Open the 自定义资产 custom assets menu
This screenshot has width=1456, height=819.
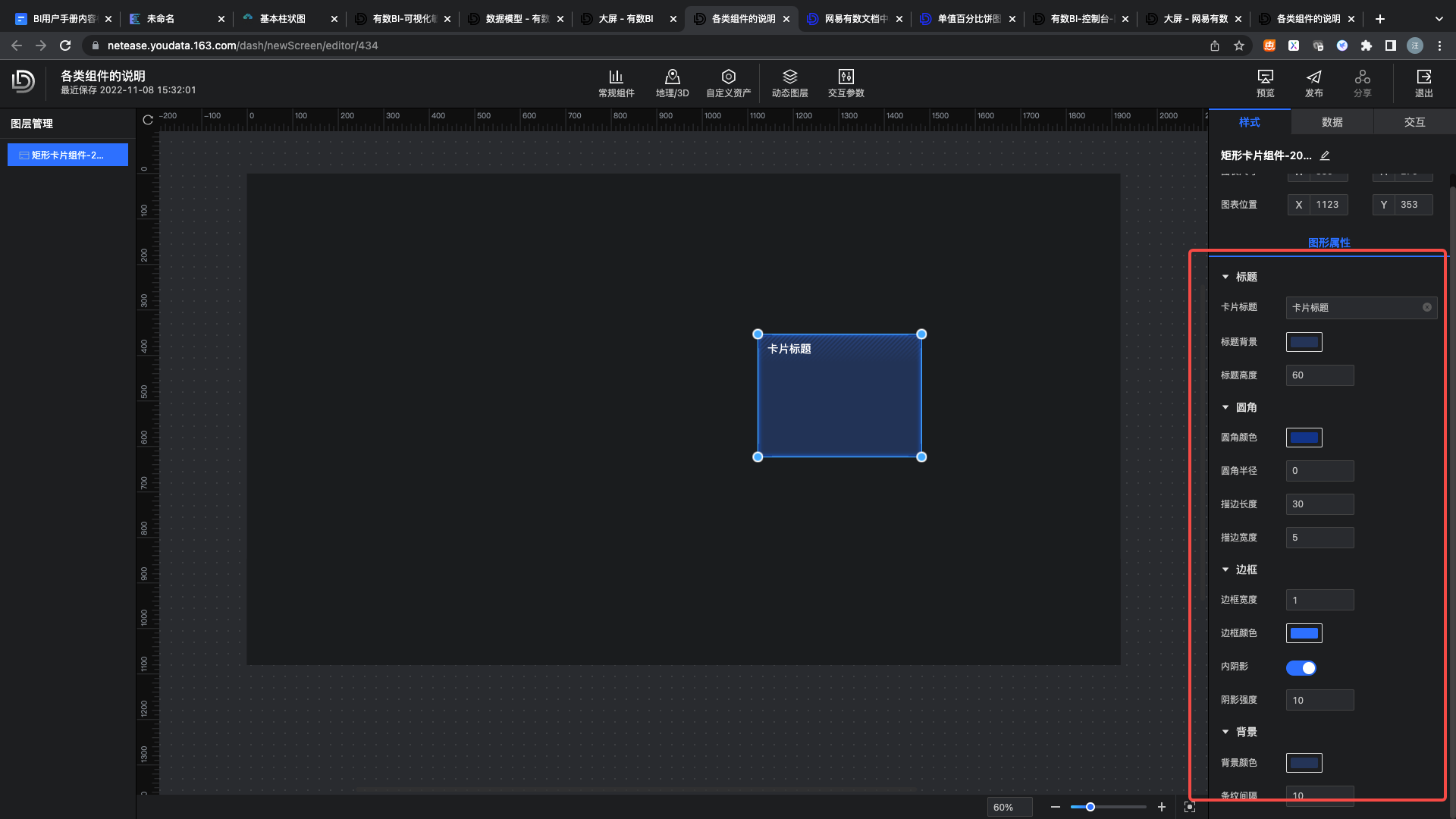(728, 83)
